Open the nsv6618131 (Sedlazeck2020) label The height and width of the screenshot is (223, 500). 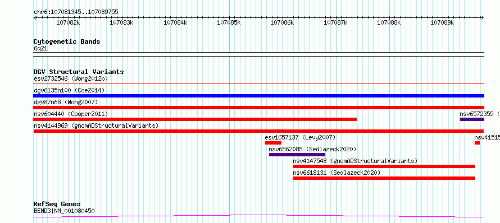coord(337,173)
